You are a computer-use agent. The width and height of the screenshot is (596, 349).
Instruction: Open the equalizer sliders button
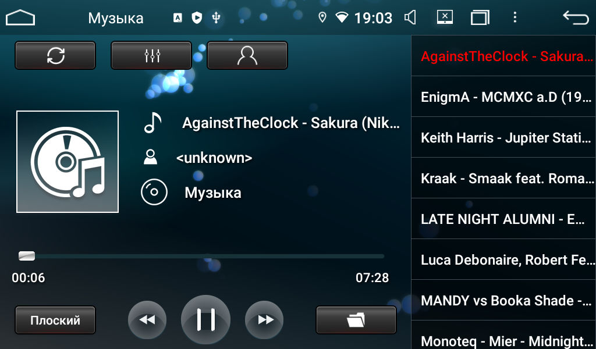[151, 55]
